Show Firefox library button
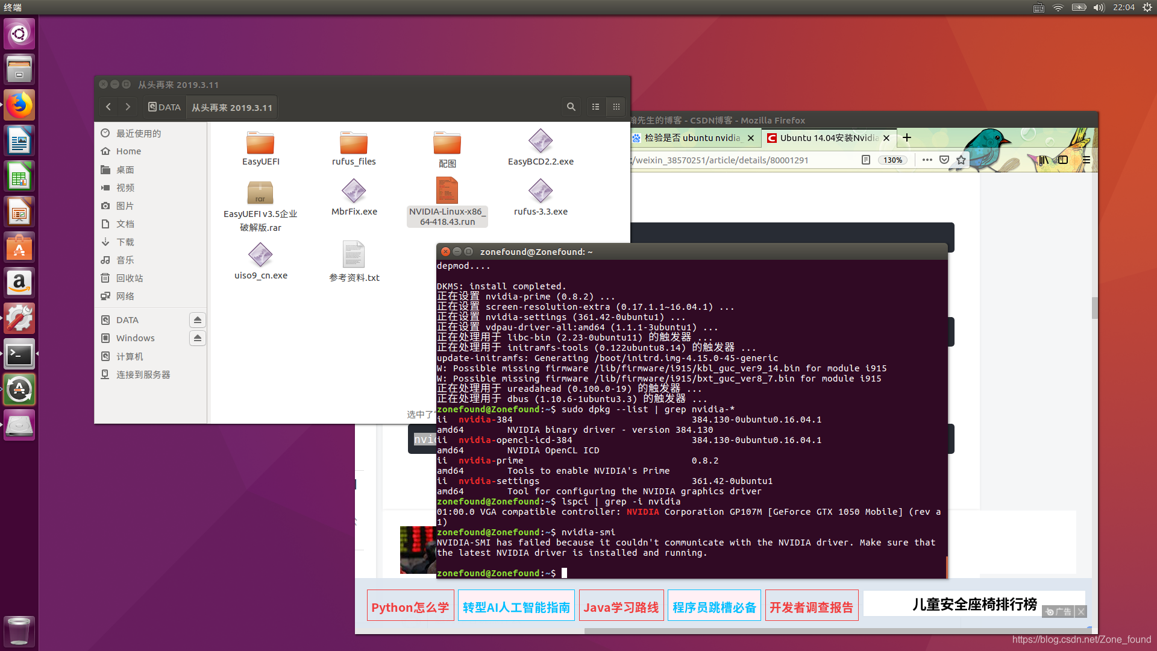The image size is (1157, 651). point(1043,160)
